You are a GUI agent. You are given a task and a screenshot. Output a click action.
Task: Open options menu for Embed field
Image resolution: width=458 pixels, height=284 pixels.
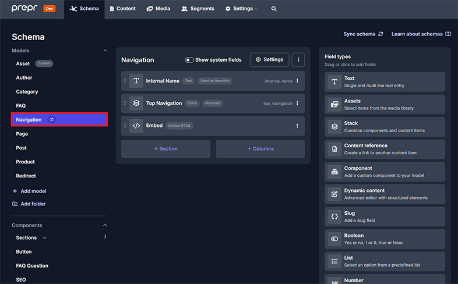click(x=297, y=126)
